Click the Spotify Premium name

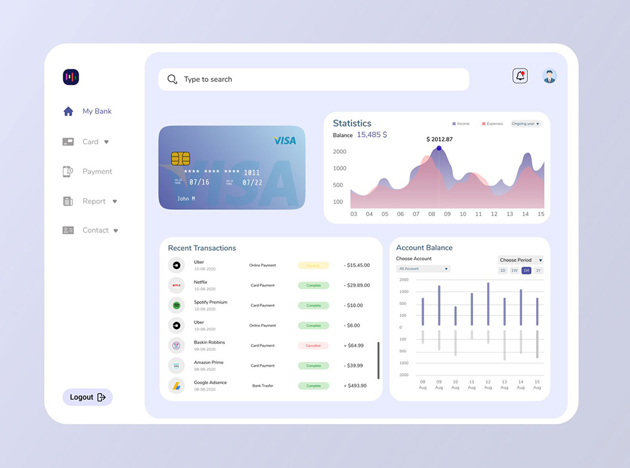point(210,302)
